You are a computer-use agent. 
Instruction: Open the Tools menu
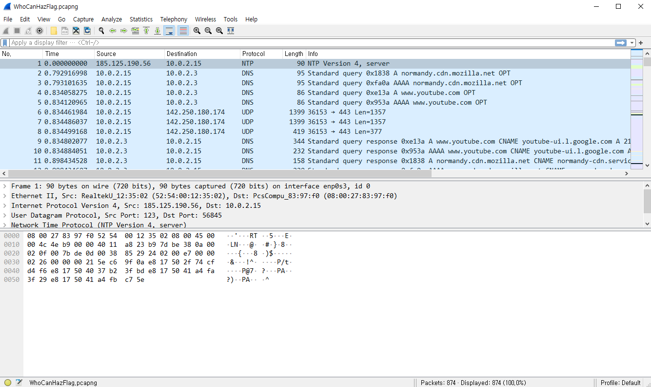pyautogui.click(x=231, y=19)
